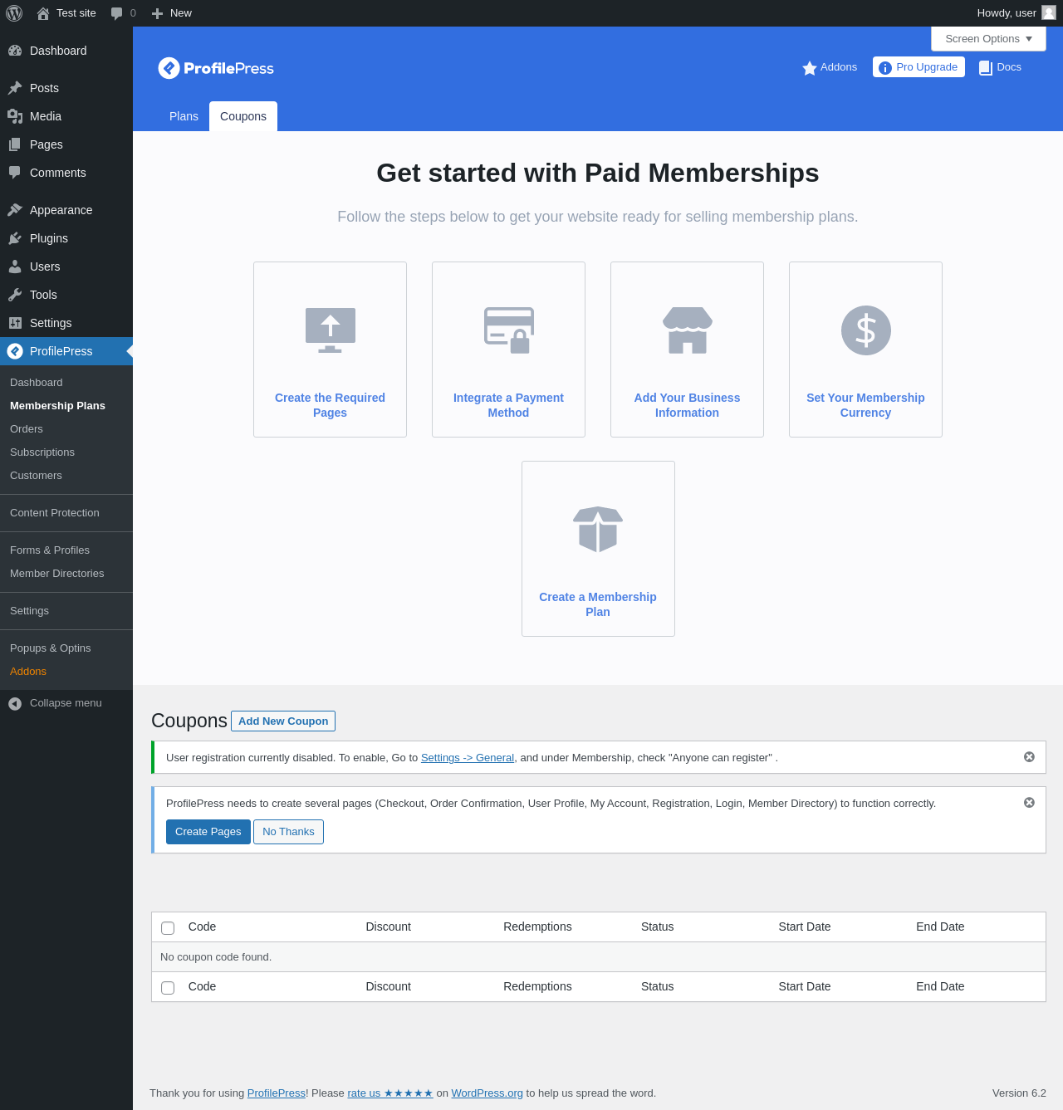Tick the select-all checkbox in the table header
This screenshot has width=1063, height=1110.
coord(168,928)
